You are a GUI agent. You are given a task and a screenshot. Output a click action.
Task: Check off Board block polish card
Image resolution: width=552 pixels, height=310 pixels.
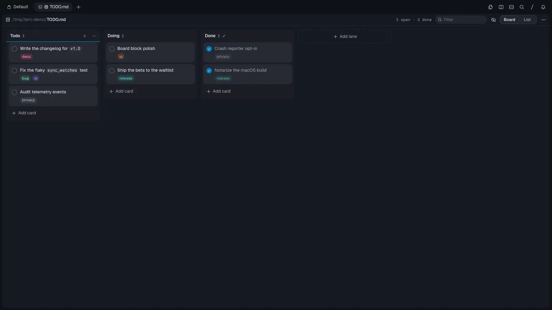point(112,49)
